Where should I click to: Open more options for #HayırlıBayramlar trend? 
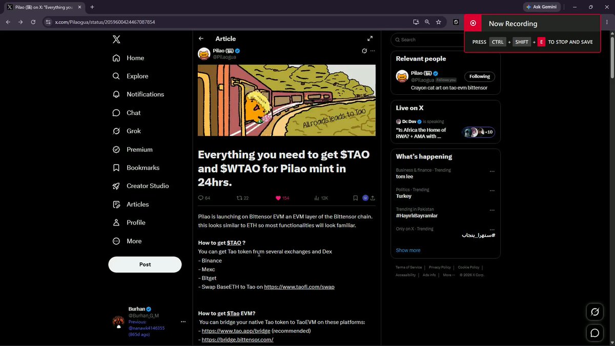492,210
